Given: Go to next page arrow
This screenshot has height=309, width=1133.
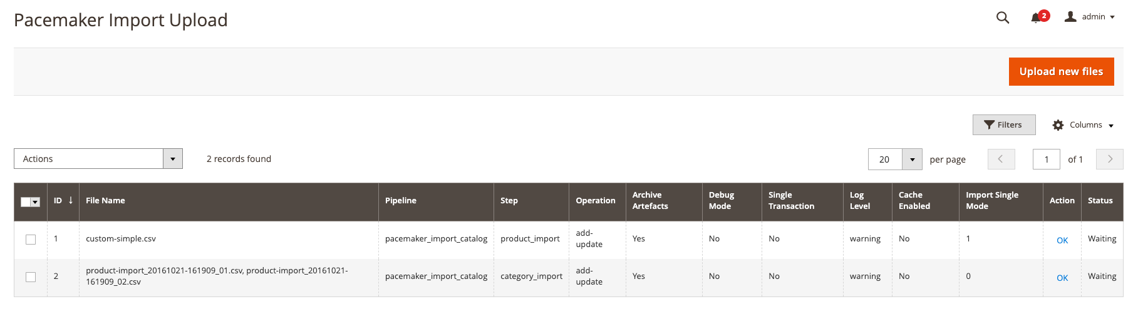Looking at the screenshot, I should pos(1109,159).
